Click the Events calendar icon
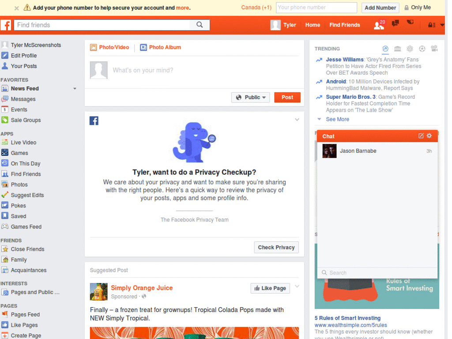 tap(4, 109)
